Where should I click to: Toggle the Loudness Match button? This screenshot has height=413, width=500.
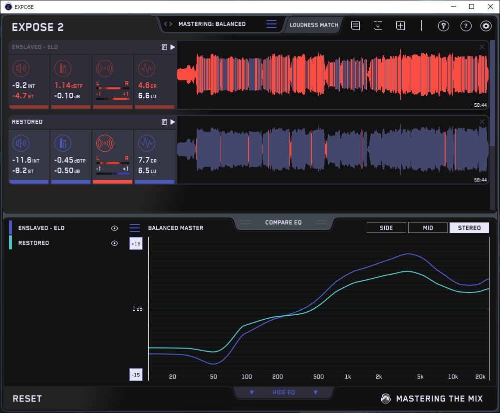(314, 25)
